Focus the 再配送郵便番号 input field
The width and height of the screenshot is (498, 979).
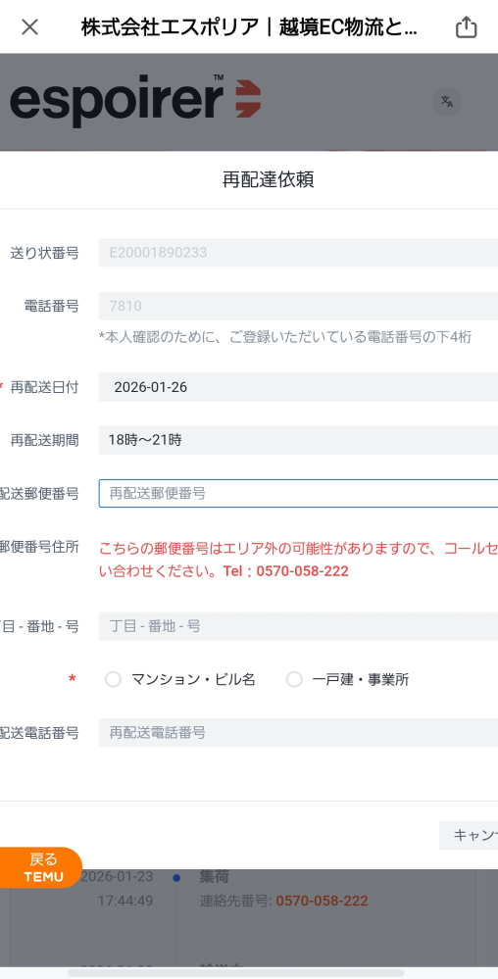pos(298,493)
